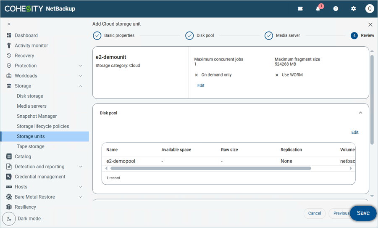Open the notifications bell icon
This screenshot has height=228, width=378.
318,9
